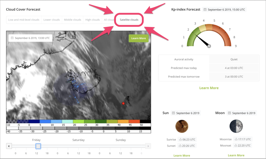Switch to High clouds tab

pyautogui.click(x=93, y=20)
